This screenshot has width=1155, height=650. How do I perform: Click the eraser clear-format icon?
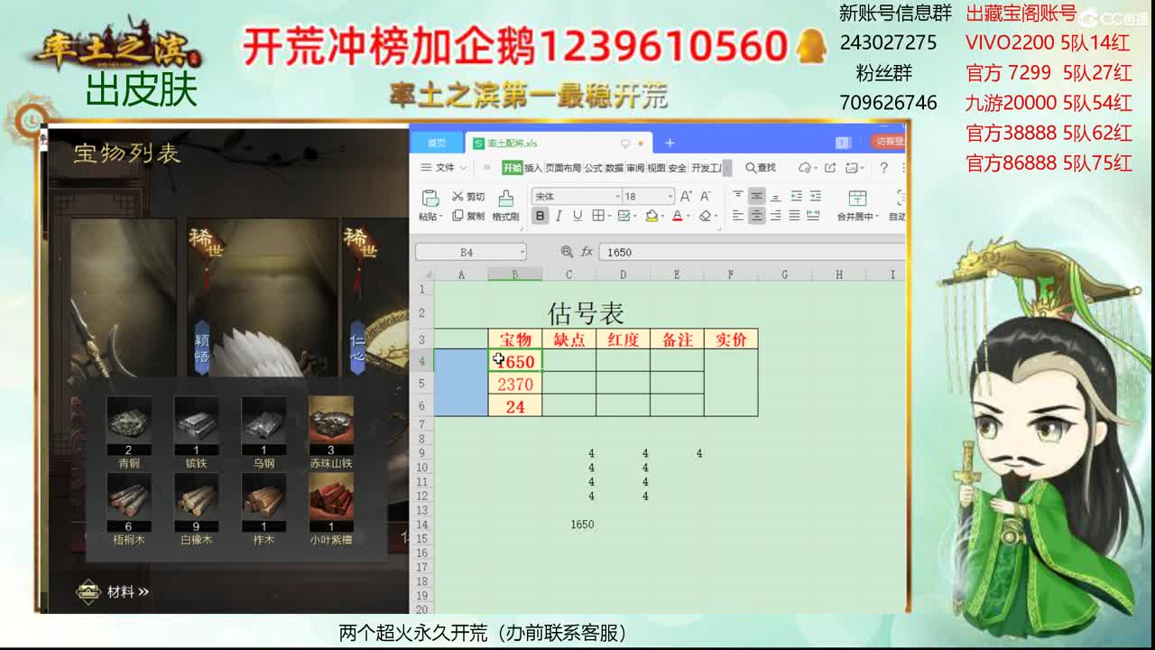pyautogui.click(x=705, y=216)
